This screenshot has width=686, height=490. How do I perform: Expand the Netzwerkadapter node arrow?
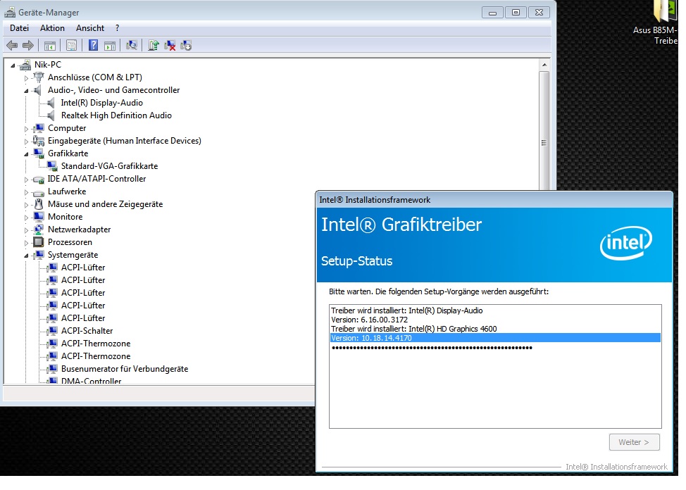coord(26,230)
